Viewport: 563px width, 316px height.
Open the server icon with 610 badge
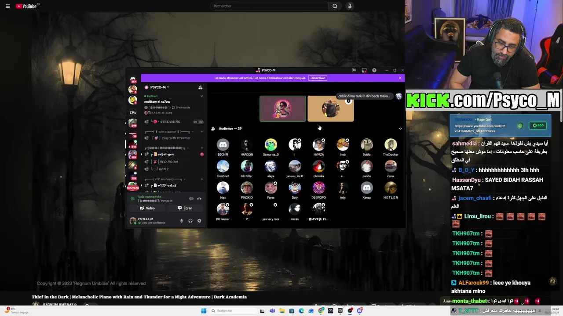tap(133, 144)
